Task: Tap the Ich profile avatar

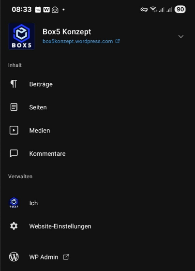Action: (14, 203)
